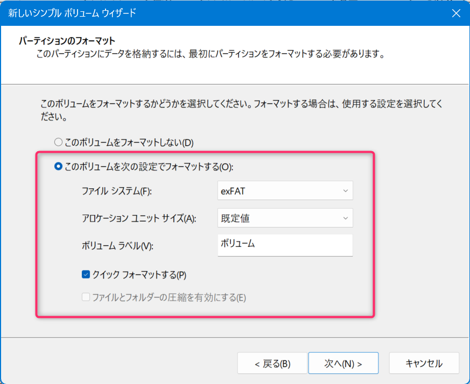
Task: Close the wizard via title bar X
Action: (x=456, y=13)
